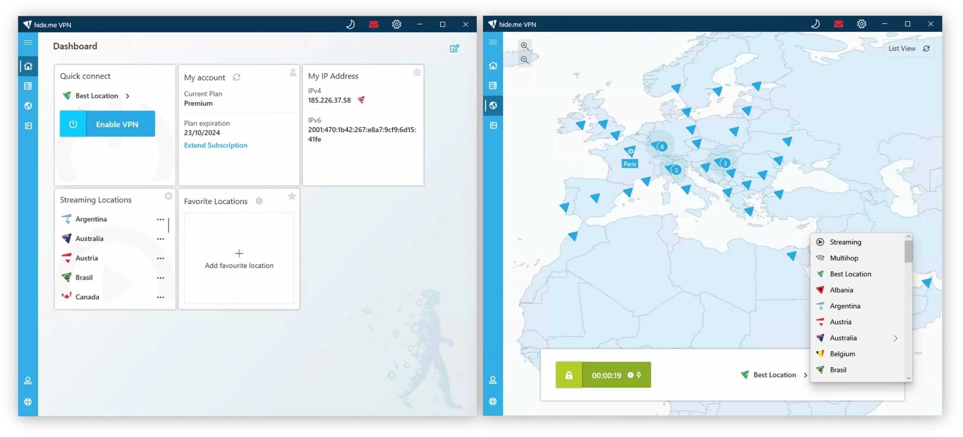
Task: Select the Dashboard home icon in sidebar
Action: 28,66
